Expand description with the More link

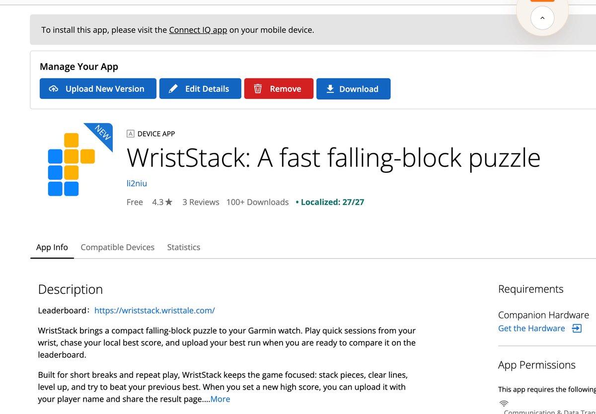pos(220,399)
